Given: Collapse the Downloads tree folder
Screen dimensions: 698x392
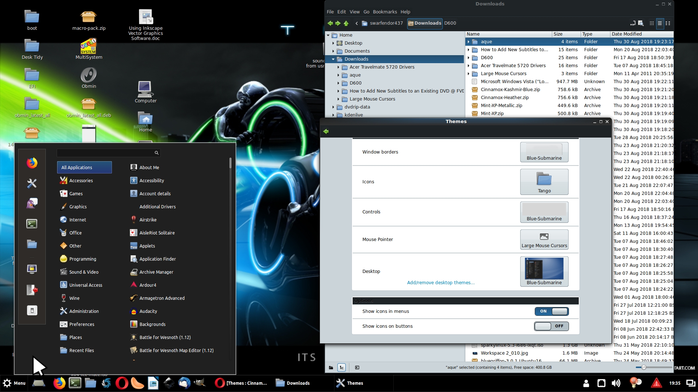Looking at the screenshot, I should pos(333,59).
